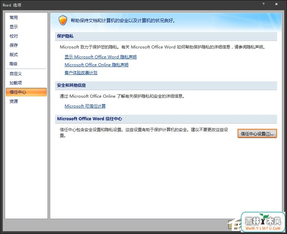Click the 信任中心设置(T)... button

pos(257,134)
